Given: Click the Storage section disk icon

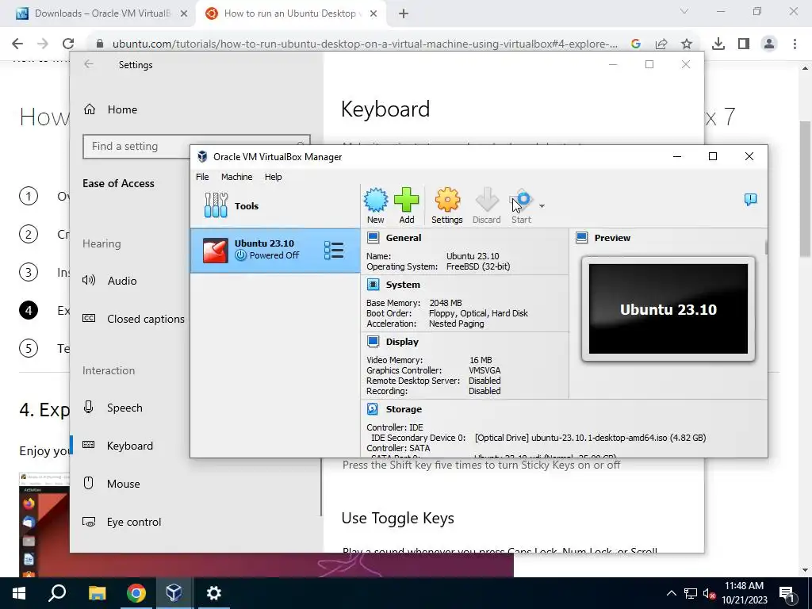Looking at the screenshot, I should 373,408.
